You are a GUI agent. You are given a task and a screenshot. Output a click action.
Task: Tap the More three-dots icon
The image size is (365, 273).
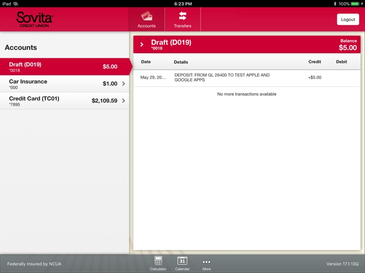click(x=206, y=262)
